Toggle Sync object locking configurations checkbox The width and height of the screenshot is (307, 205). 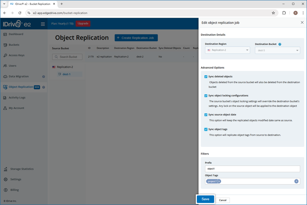tap(206, 96)
